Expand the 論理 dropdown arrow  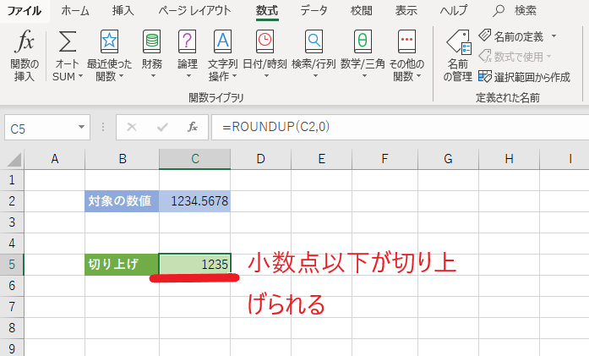pyautogui.click(x=188, y=76)
